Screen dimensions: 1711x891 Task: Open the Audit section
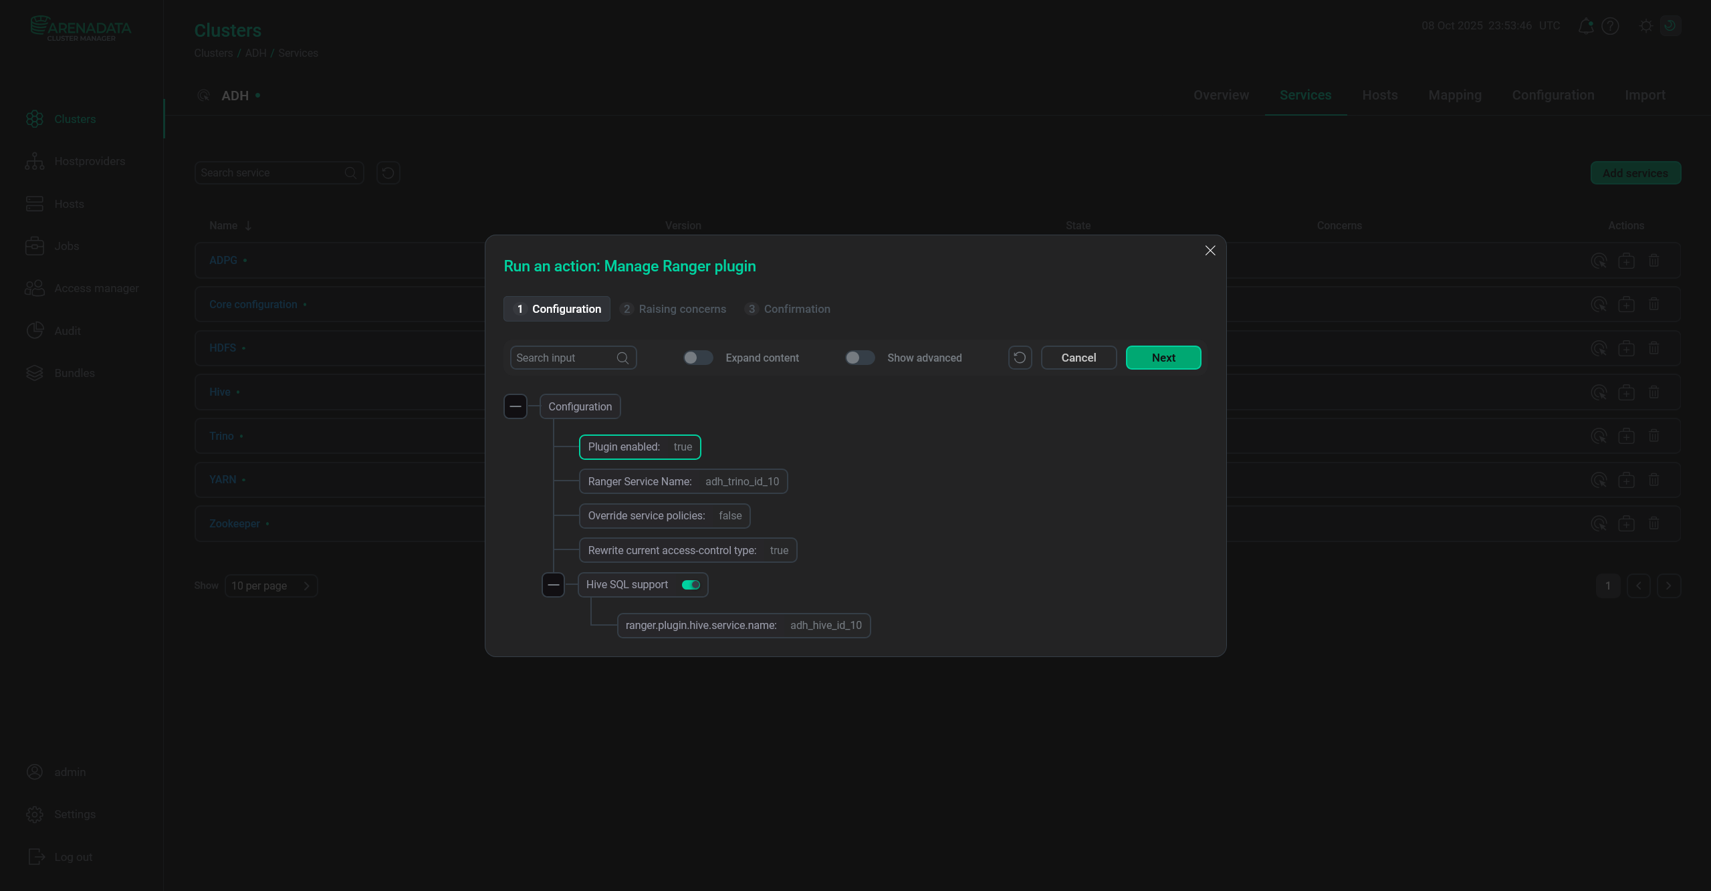tap(68, 330)
